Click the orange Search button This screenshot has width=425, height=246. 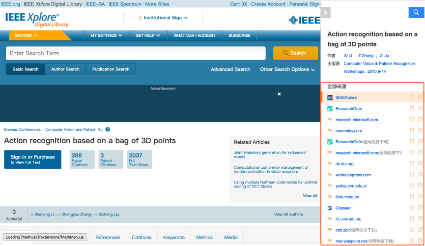click(x=295, y=53)
